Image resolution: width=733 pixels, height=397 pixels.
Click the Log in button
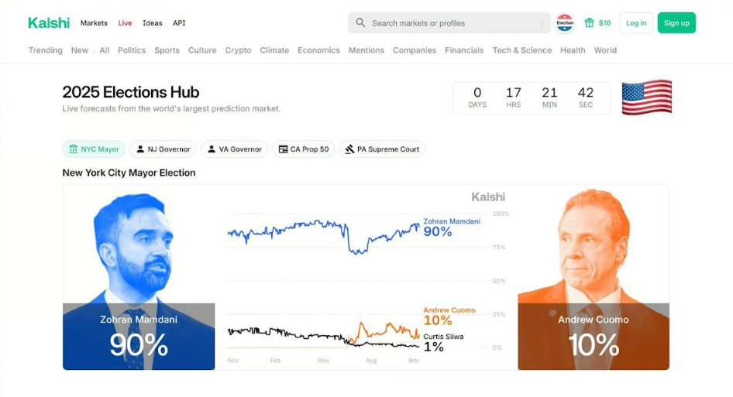(x=636, y=23)
